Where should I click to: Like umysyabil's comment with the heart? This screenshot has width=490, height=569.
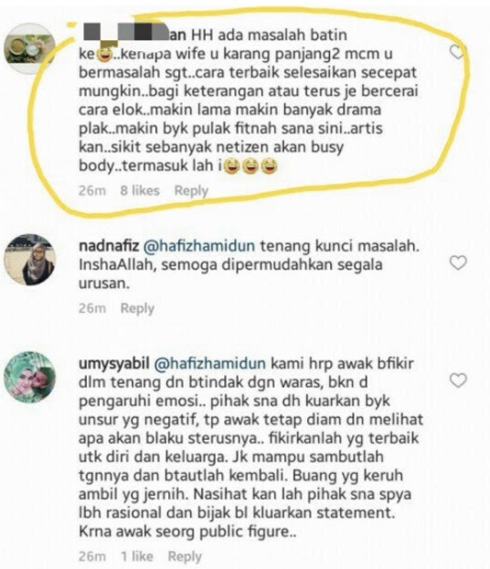(458, 381)
